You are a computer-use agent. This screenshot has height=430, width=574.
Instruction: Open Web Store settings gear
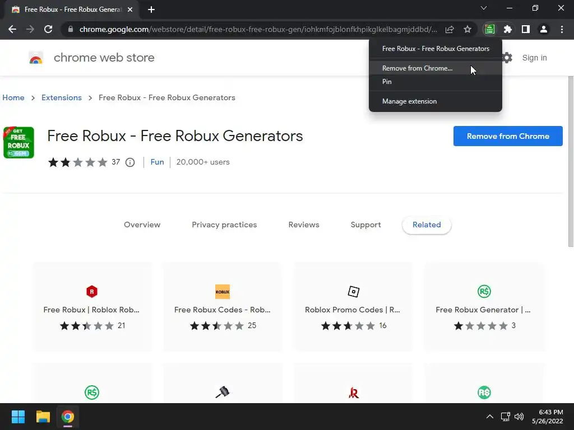tap(507, 58)
